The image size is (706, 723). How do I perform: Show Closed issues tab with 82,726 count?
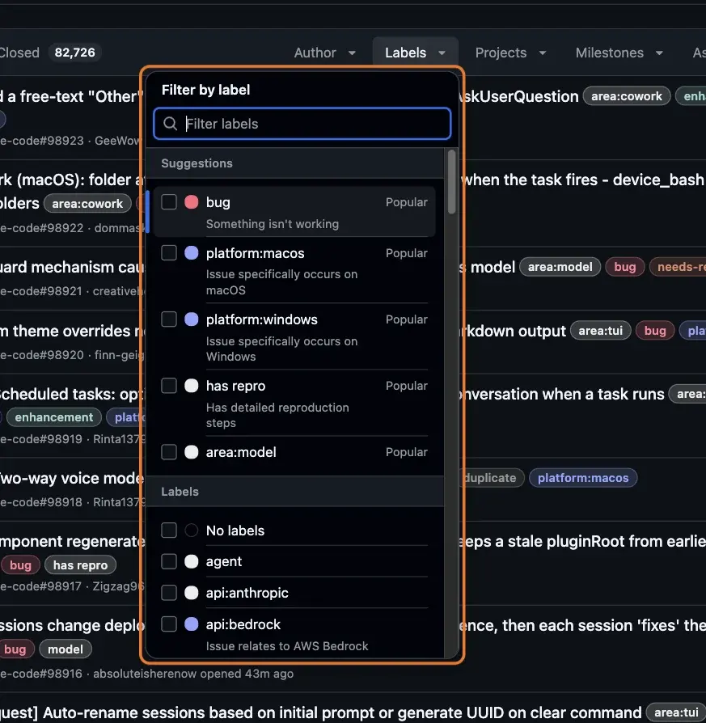pos(50,53)
